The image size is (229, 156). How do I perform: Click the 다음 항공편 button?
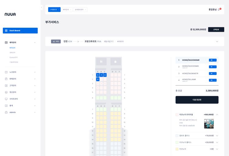(197, 100)
